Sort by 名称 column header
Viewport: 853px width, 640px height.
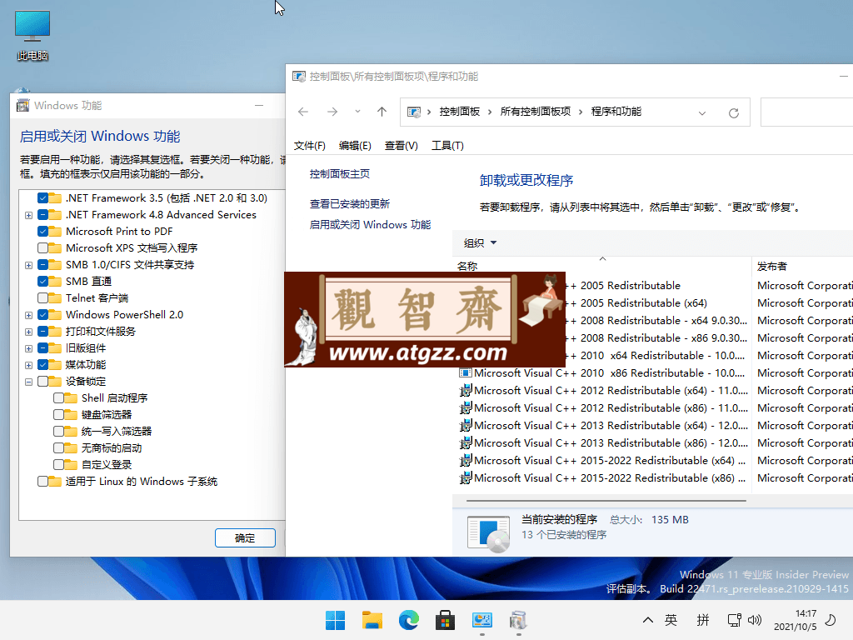(467, 266)
